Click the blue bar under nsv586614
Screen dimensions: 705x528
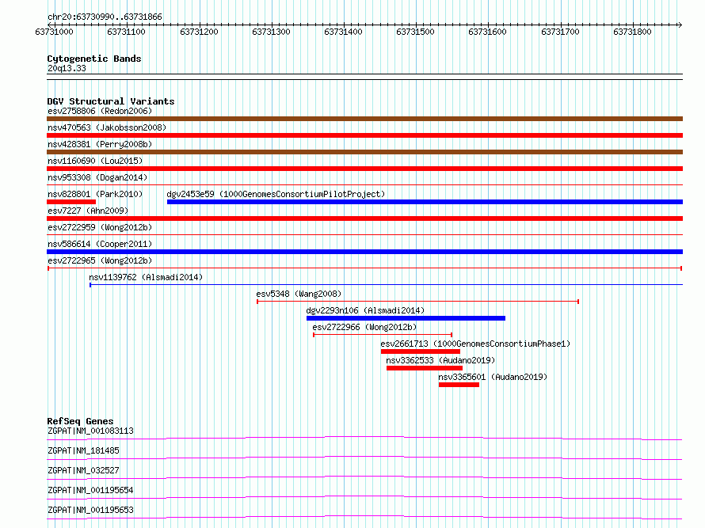364,252
